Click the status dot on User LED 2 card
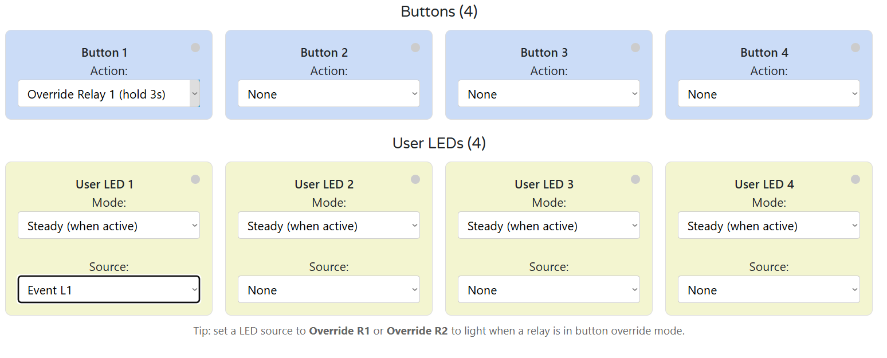The height and width of the screenshot is (358, 887). 415,179
